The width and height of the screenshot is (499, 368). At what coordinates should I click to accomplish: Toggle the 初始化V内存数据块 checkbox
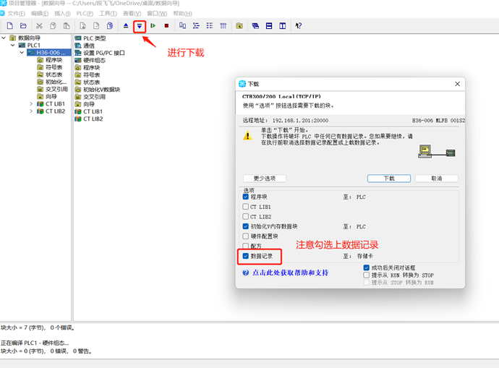(245, 226)
